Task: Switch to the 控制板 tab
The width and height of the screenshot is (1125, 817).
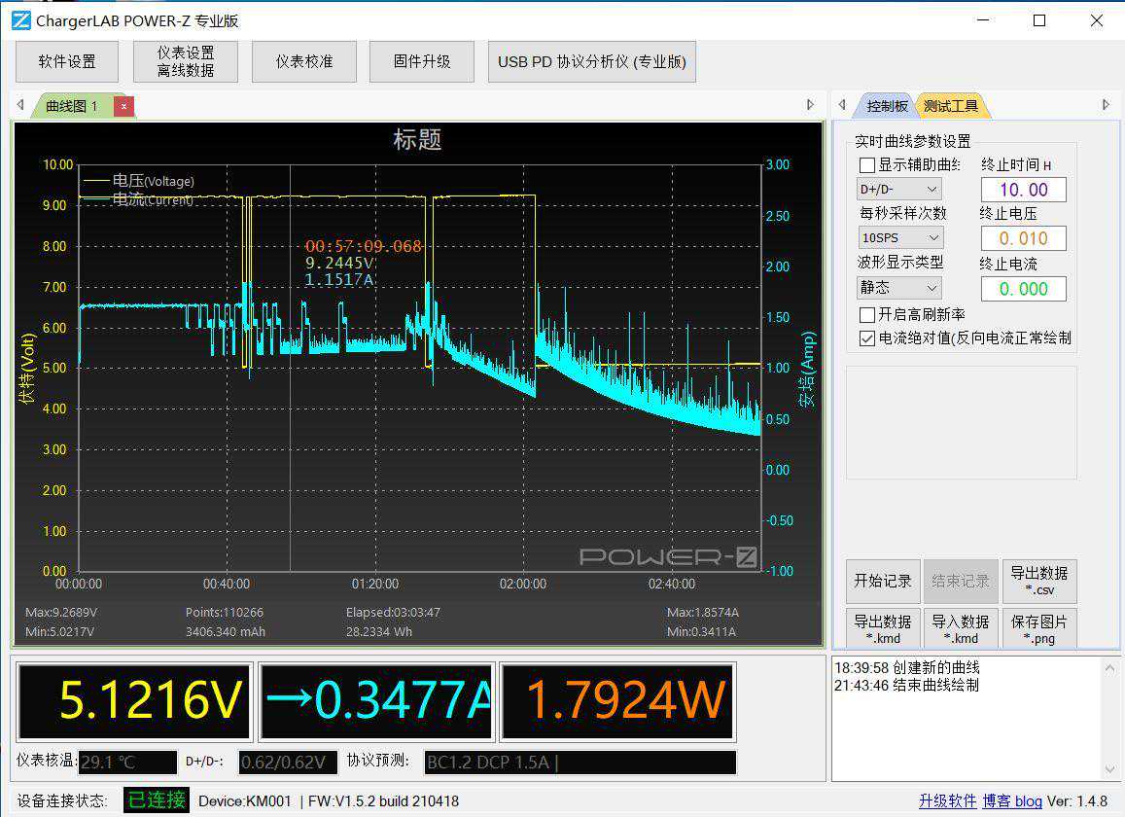Action: [x=887, y=106]
